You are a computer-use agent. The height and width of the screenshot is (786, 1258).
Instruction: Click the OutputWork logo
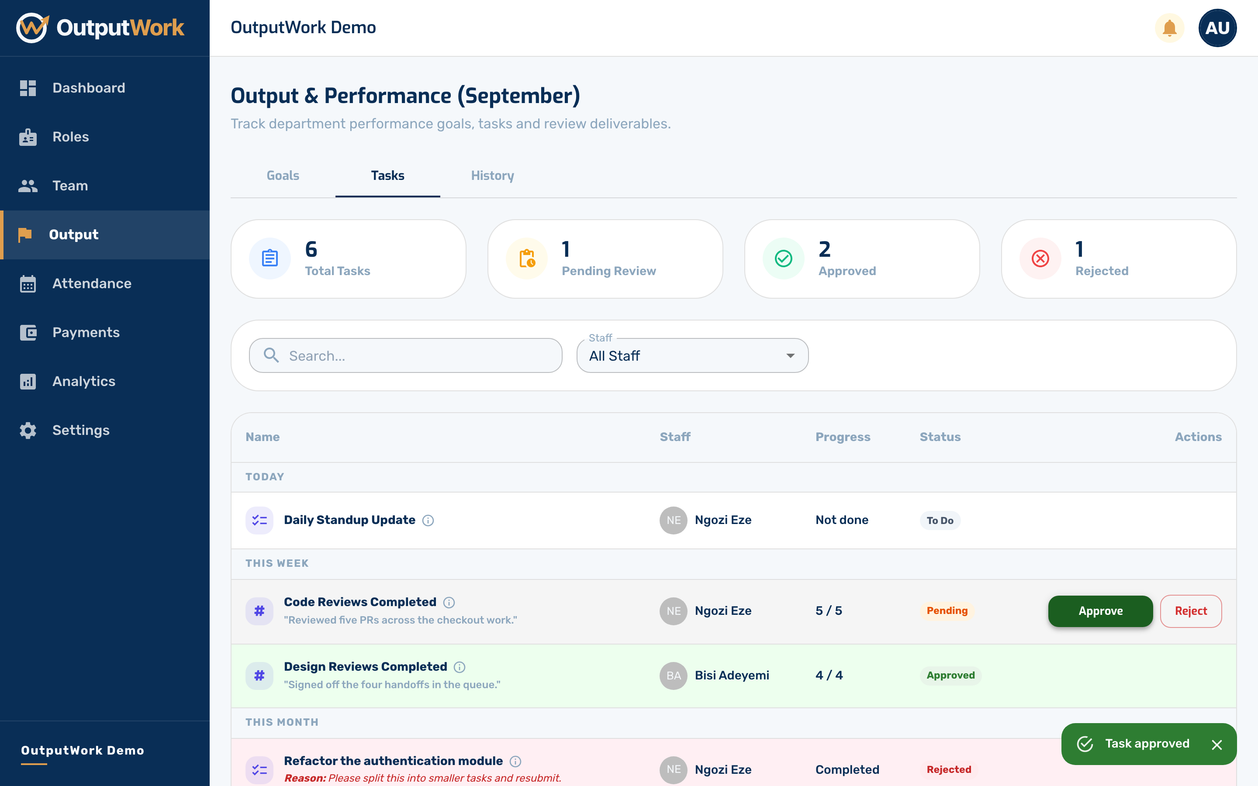coord(100,28)
